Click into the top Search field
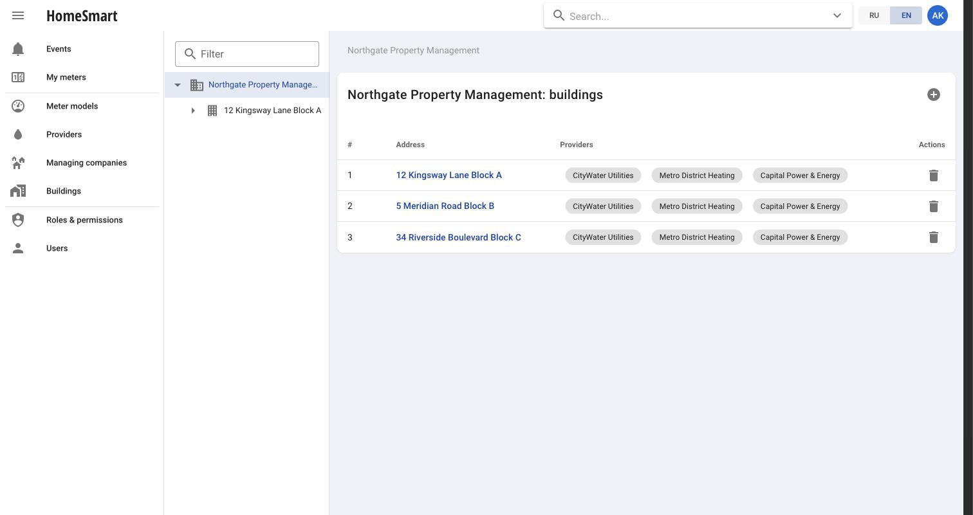Screen dimensions: 973x515 pos(698,16)
